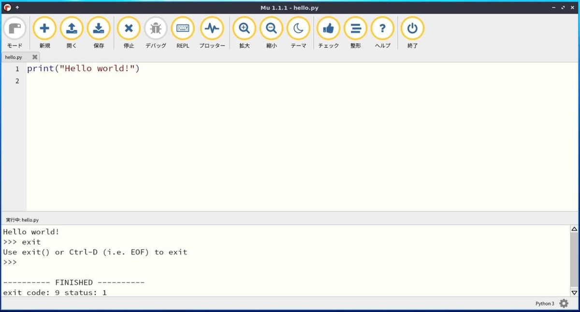
Task: Click the output pane vertical scrollbar track
Action: [x=574, y=260]
